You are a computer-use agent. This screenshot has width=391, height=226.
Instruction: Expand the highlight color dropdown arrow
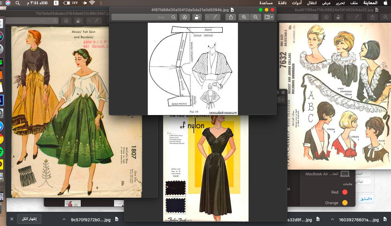208,17
